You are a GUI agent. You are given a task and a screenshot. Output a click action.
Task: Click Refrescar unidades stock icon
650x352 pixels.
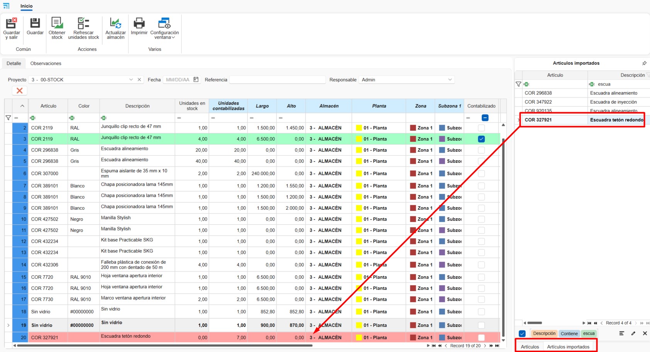pos(83,24)
